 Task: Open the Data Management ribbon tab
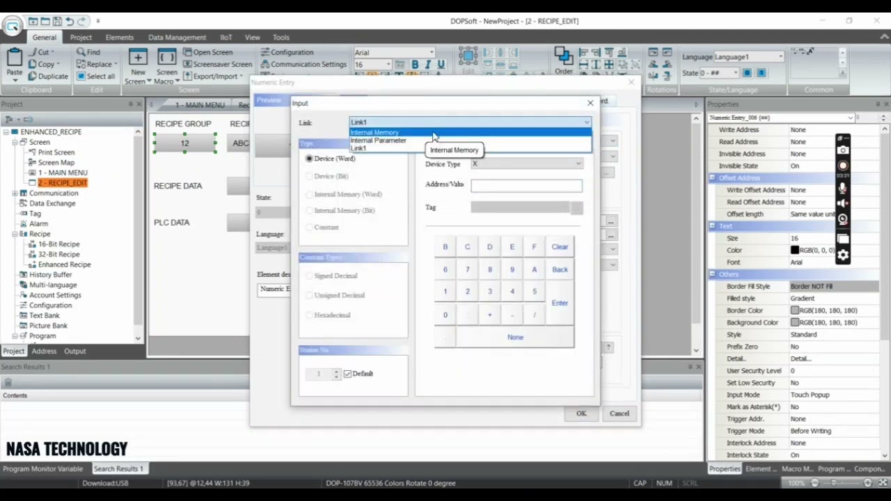177,38
